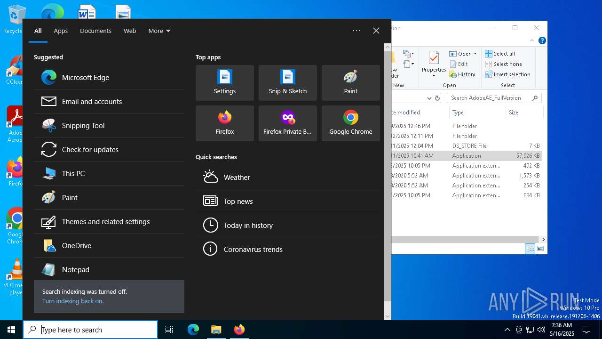Open Snip & Sketch tile
Screen dimensions: 602x339
pyautogui.click(x=288, y=83)
